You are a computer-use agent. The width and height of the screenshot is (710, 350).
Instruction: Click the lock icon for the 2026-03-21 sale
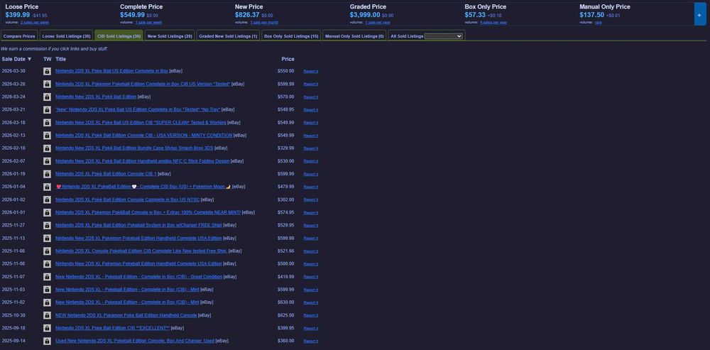[x=47, y=109]
